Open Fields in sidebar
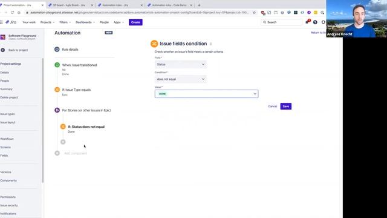This screenshot has width=387, height=218. [4, 156]
